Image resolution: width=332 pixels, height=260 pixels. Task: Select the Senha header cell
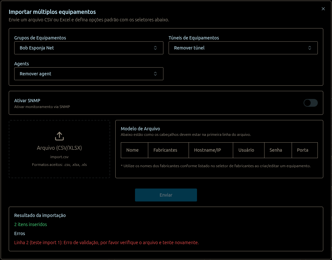point(275,150)
